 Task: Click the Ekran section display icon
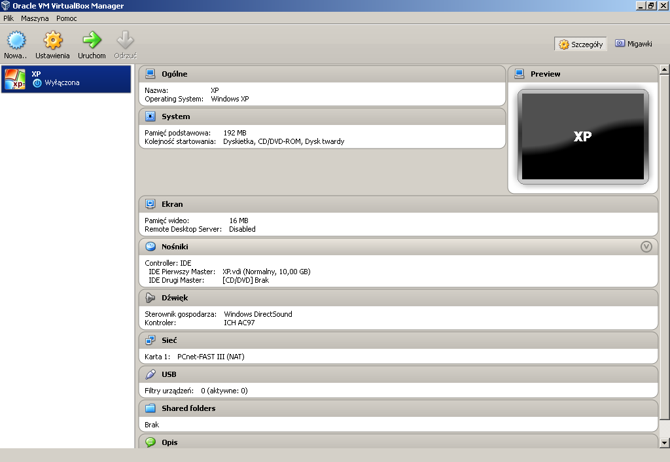point(150,204)
